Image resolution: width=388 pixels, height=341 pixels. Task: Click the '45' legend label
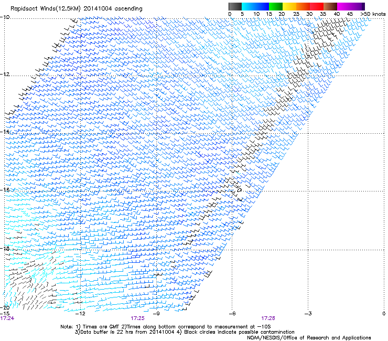(x=350, y=14)
